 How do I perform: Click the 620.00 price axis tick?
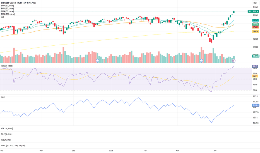tap(255, 47)
